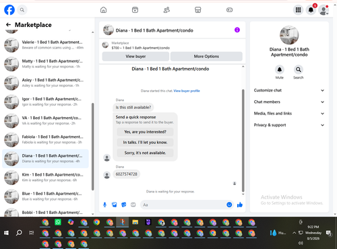
Task: Expand Media, files and links section
Action: 289,114
